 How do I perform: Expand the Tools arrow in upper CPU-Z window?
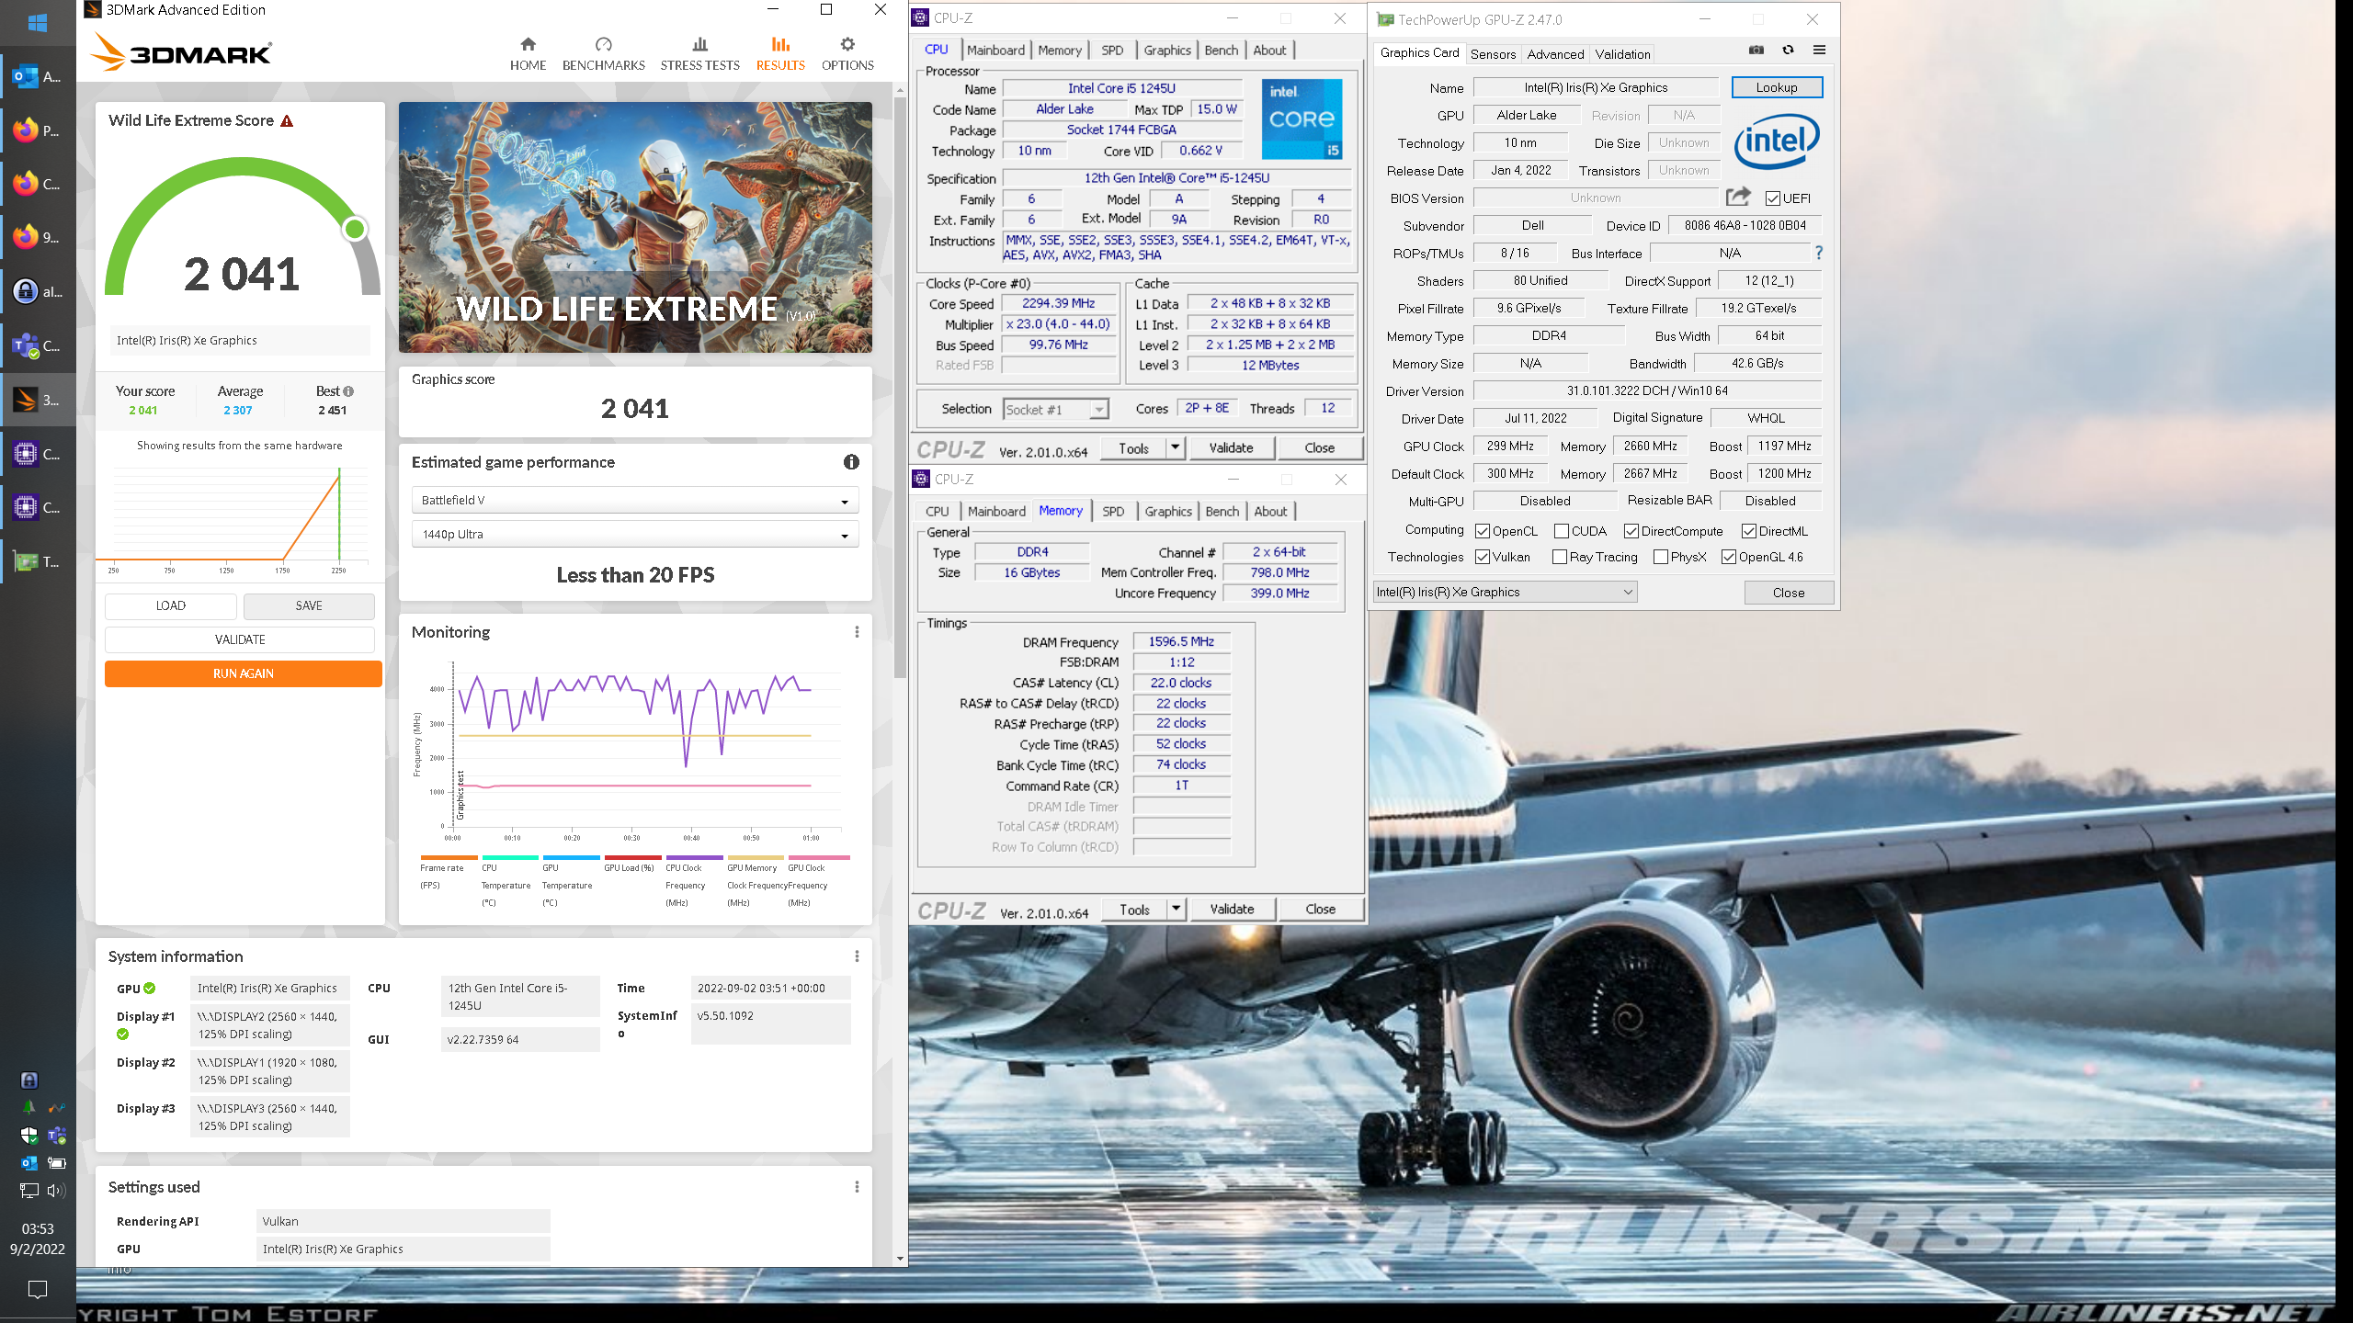pos(1175,448)
